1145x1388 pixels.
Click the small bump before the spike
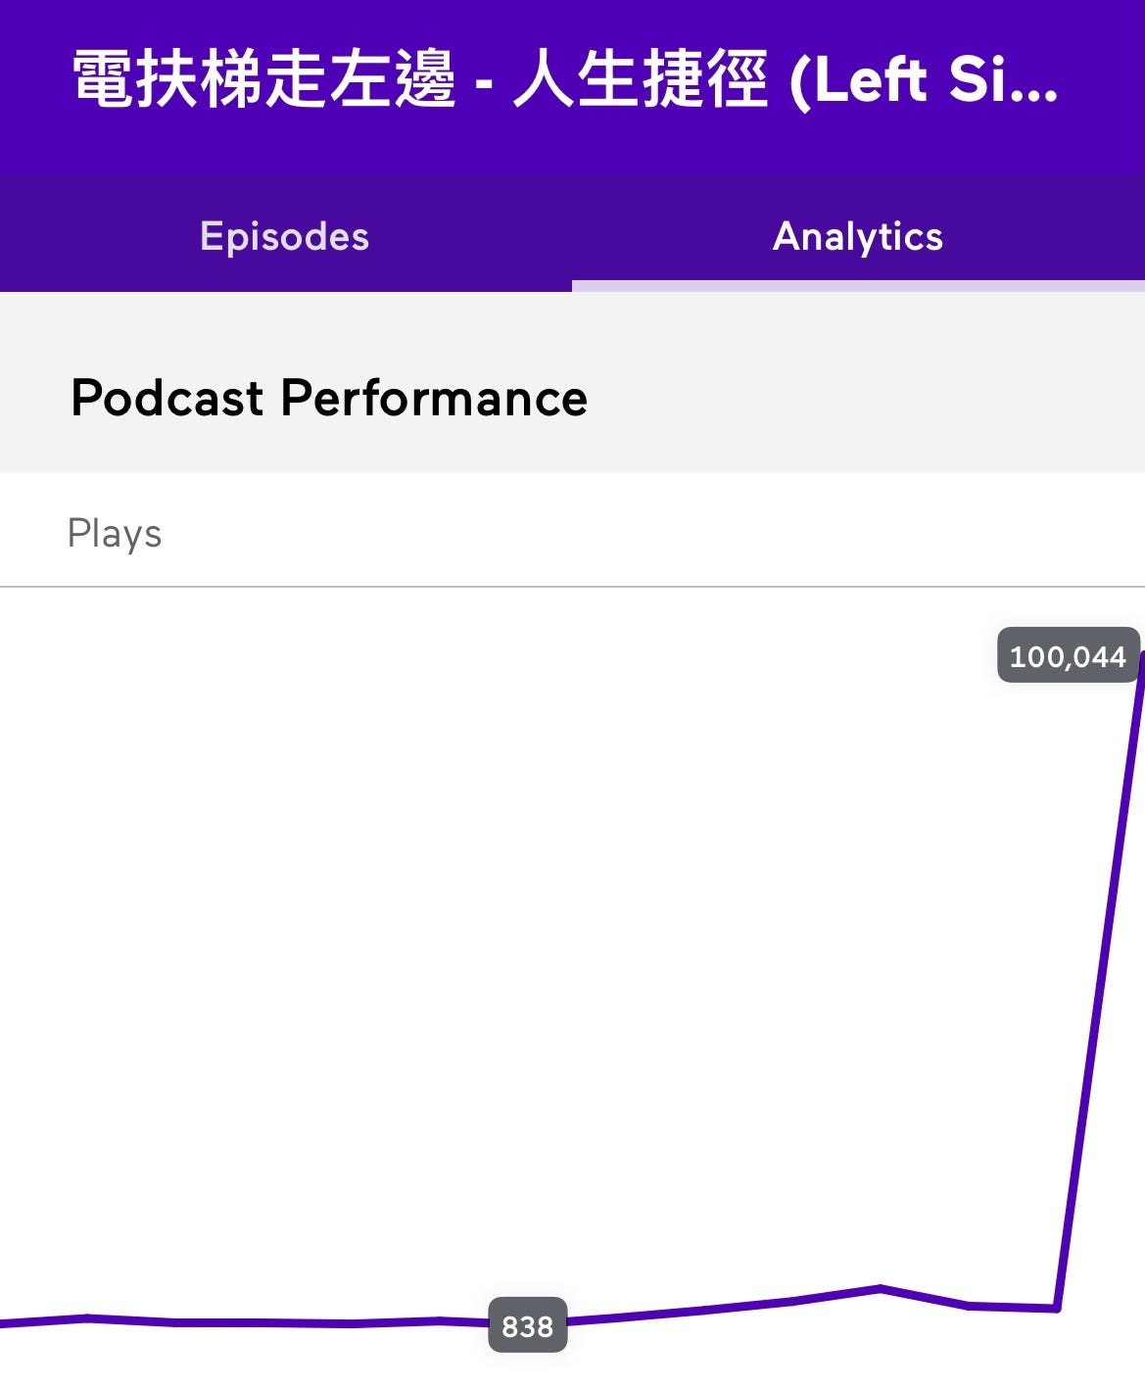click(881, 1288)
